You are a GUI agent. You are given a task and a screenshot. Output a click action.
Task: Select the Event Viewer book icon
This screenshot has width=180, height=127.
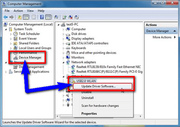(15, 39)
